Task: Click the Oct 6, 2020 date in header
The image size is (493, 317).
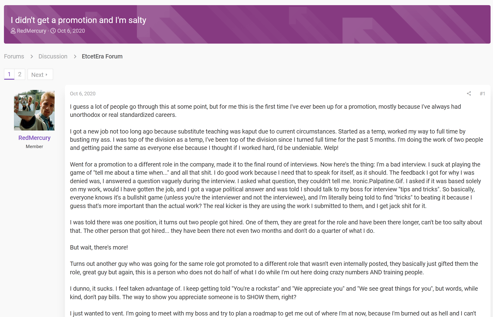Action: (x=71, y=31)
